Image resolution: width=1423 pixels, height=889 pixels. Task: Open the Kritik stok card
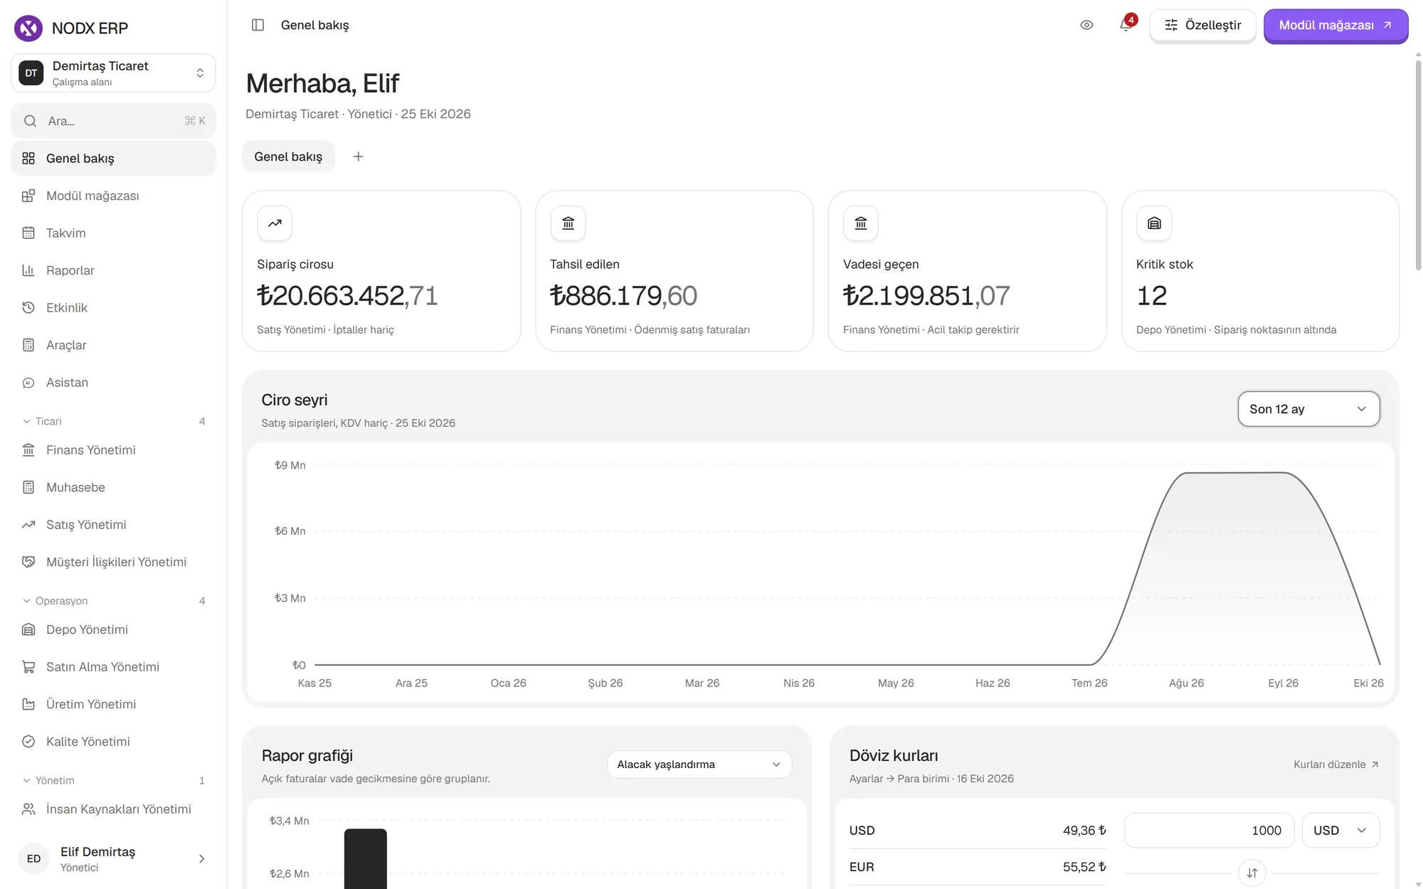[1260, 271]
